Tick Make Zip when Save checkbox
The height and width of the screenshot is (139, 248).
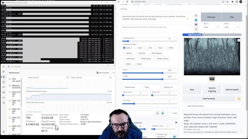point(186,106)
